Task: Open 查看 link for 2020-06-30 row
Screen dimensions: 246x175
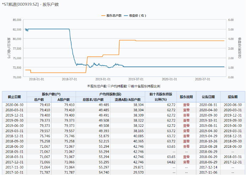Action: 186,105
